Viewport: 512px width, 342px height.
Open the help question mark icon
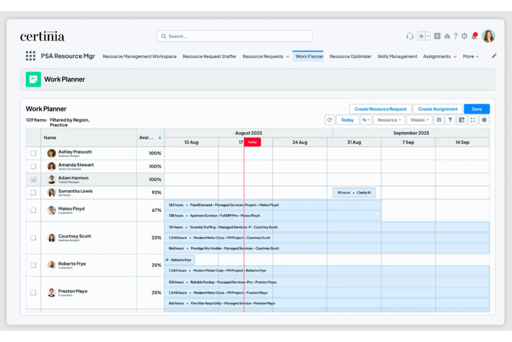(x=456, y=36)
